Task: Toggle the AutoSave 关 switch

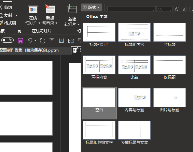Action: (x=7, y=40)
